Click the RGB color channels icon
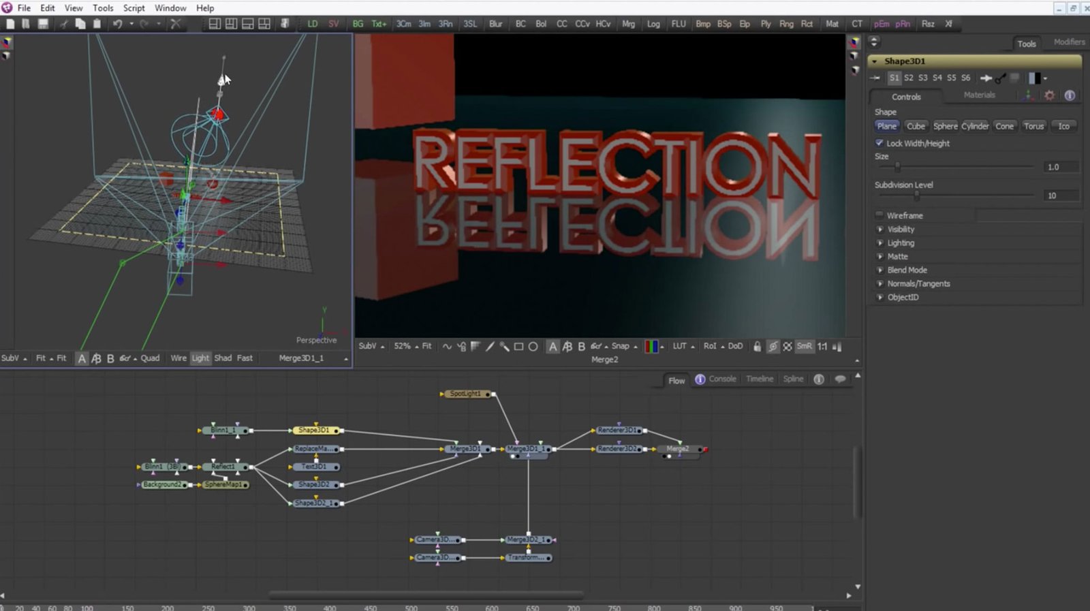This screenshot has width=1090, height=611. point(651,347)
